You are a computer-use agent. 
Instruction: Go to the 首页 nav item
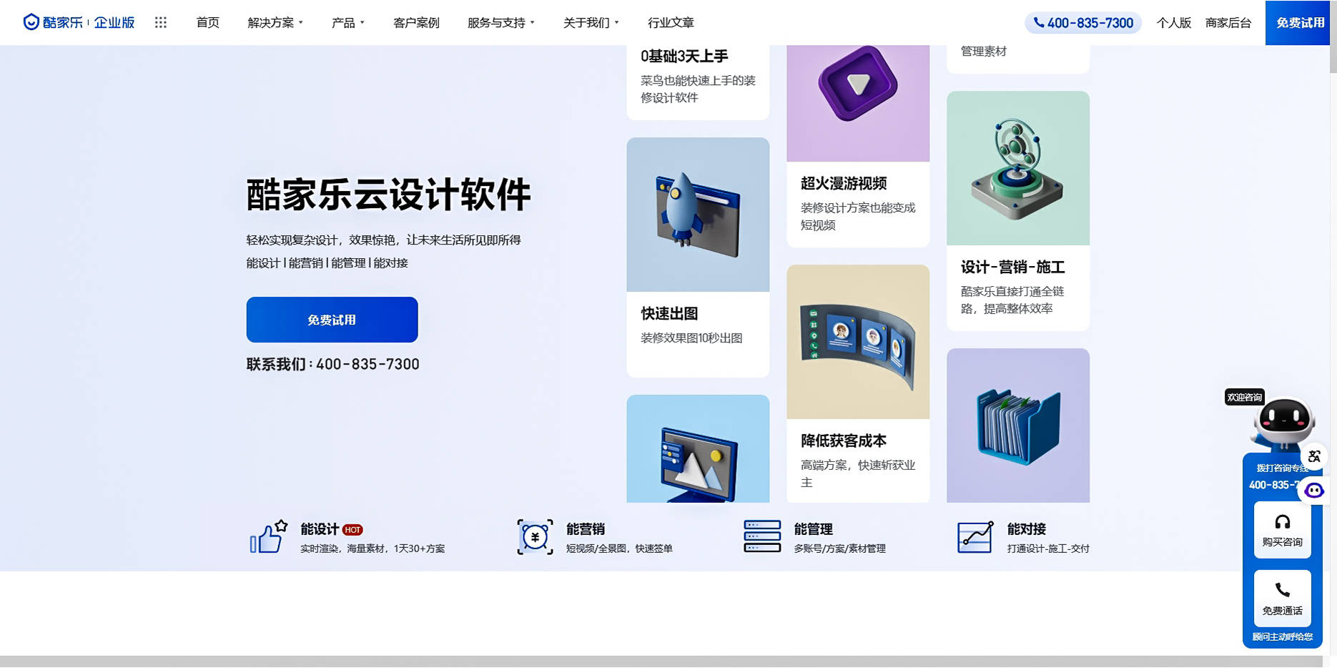[208, 23]
